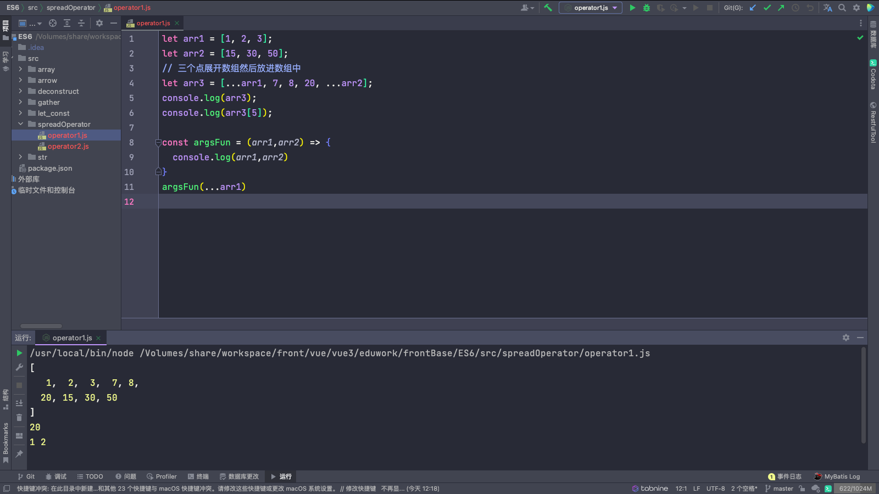Open the Translate icon in toolbar
Viewport: 879px width, 494px height.
(x=827, y=8)
